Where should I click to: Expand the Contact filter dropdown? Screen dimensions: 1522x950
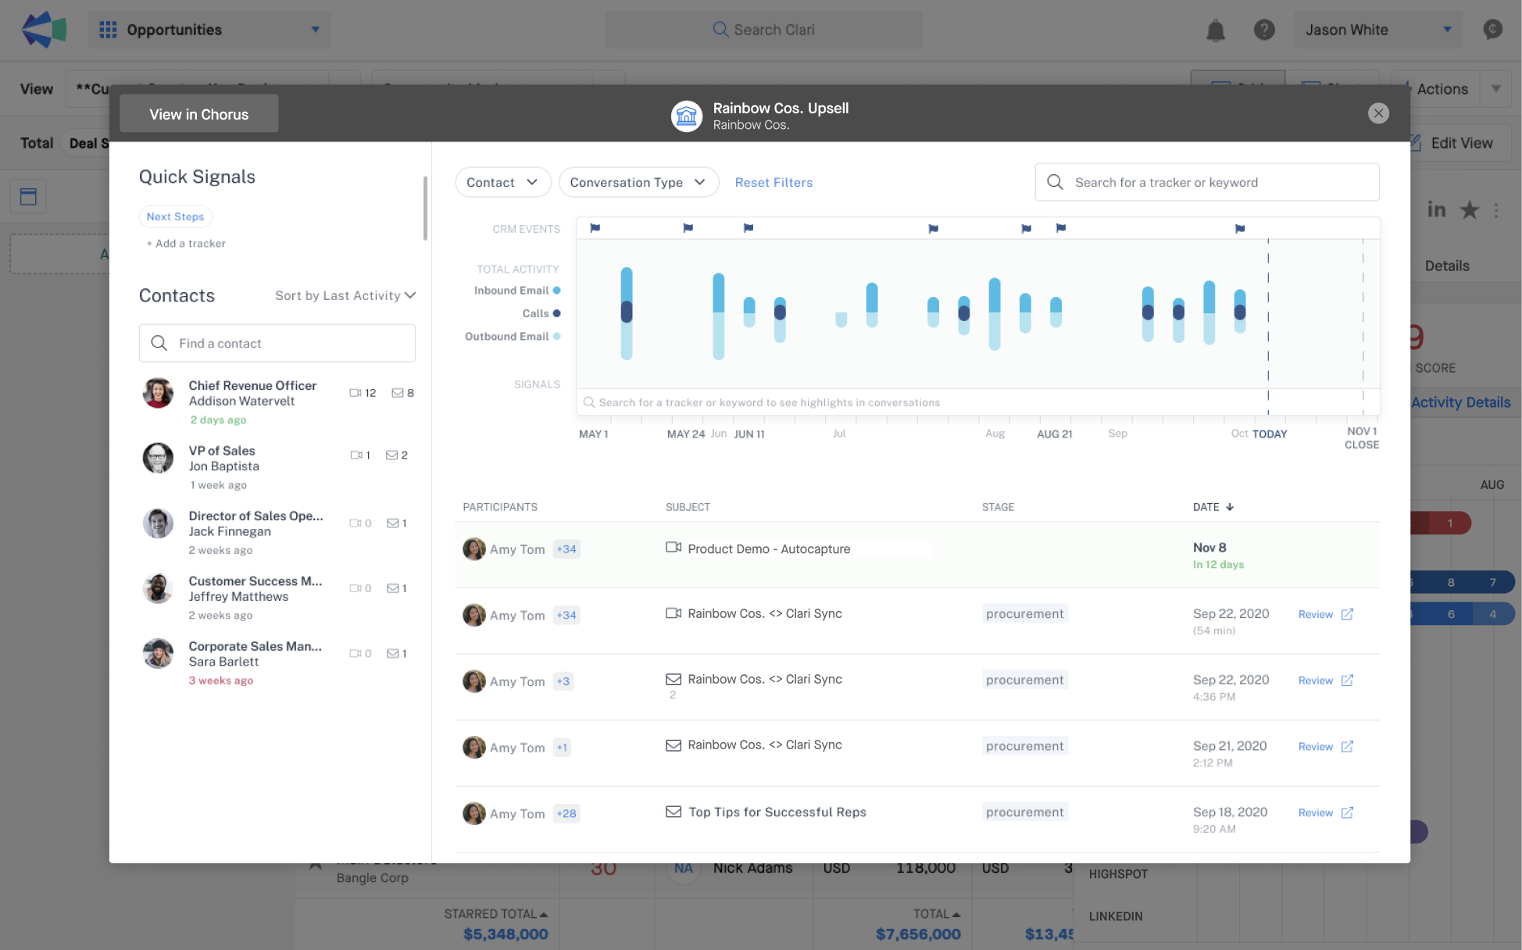(500, 180)
